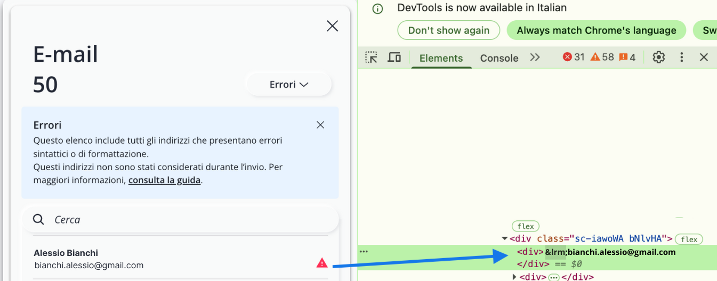Image resolution: width=717 pixels, height=281 pixels.
Task: Toggle the flex badge above the div
Action: (526, 227)
